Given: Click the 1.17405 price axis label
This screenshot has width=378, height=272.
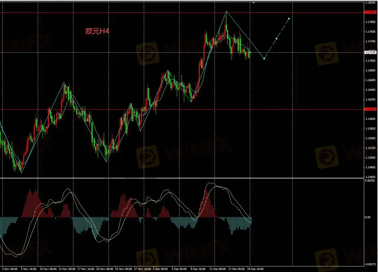Looking at the screenshot, I should tap(371, 41).
